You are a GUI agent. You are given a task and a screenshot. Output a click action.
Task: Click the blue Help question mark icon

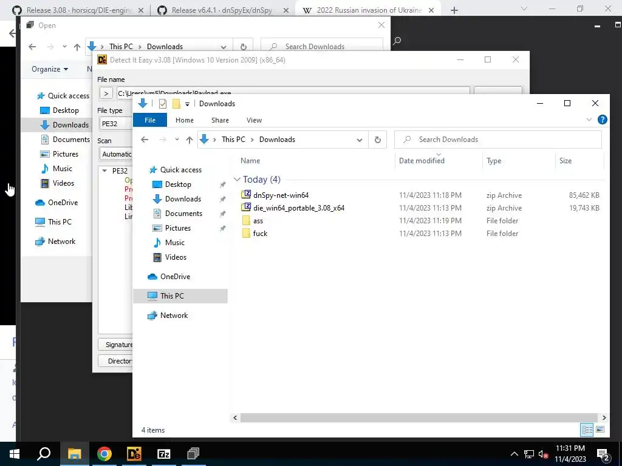[602, 120]
